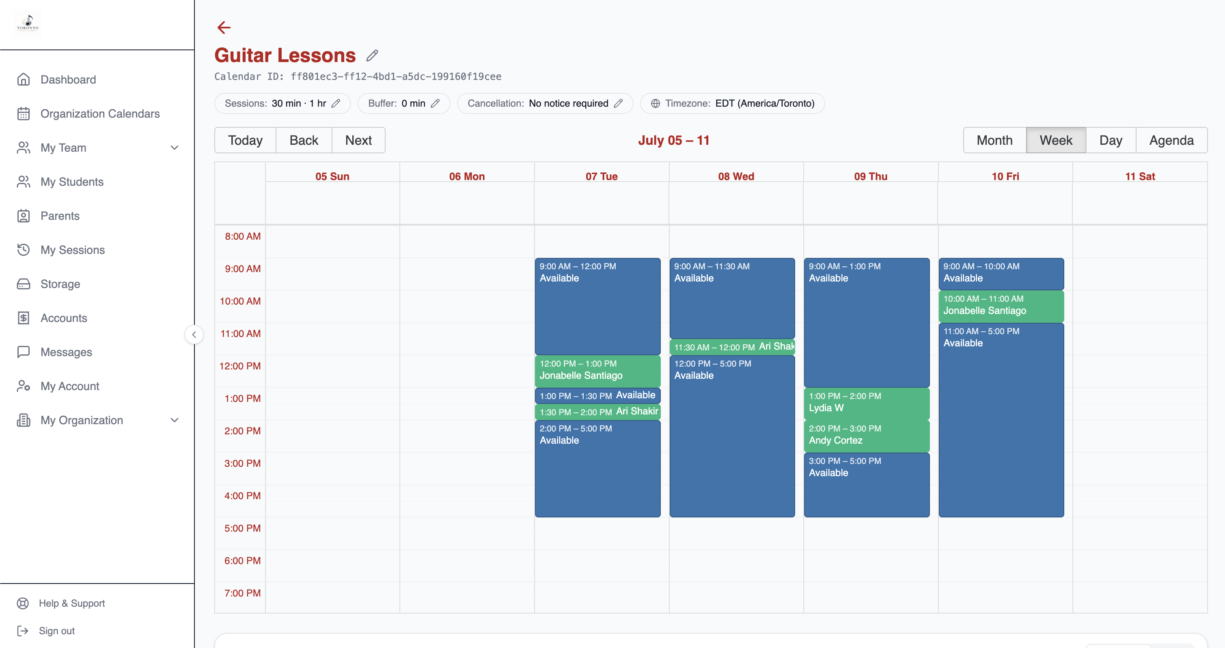Click the My Students icon
The height and width of the screenshot is (648, 1225).
pos(23,182)
